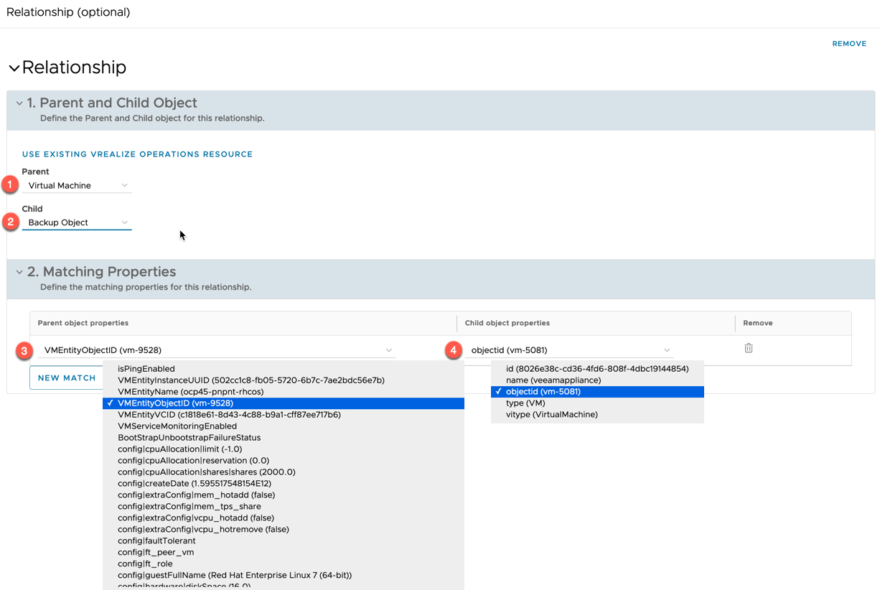Select config|ft_role option
The image size is (880, 590).
pos(284,564)
